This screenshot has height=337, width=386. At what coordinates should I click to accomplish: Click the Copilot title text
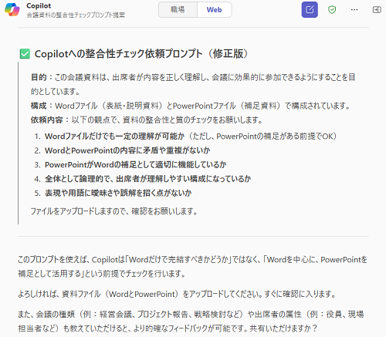39,5
